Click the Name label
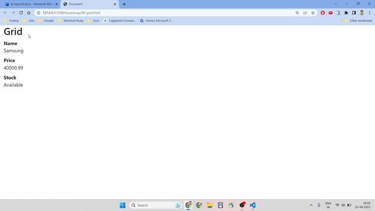Viewport: 375px width, 211px height. 11,43
